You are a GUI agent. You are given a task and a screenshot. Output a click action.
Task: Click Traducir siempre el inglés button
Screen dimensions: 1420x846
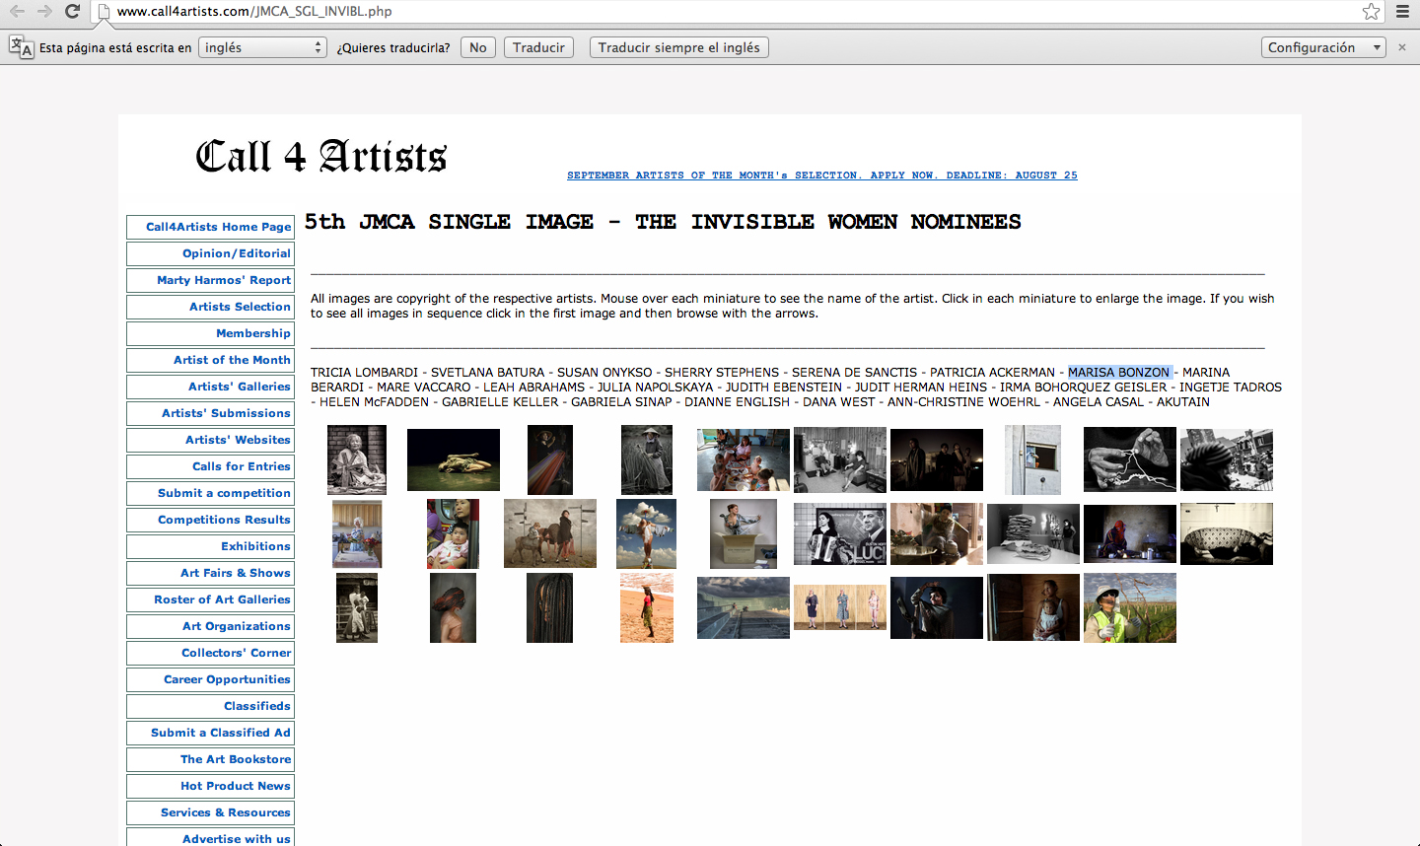(678, 47)
